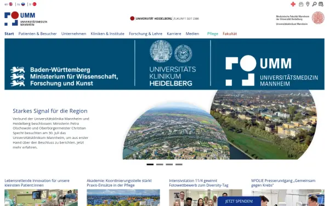
Task: Click the blue banner with Universitätsklinikum Heidelberg
Action: point(164,64)
